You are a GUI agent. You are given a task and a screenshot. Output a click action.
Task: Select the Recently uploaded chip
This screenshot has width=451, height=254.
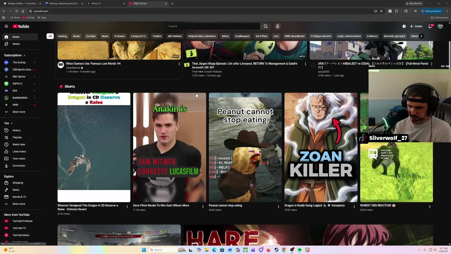pos(394,36)
